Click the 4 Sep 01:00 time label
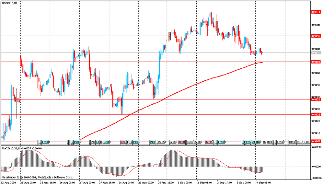The width and height of the screenshot is (324, 186). tap(264, 183)
